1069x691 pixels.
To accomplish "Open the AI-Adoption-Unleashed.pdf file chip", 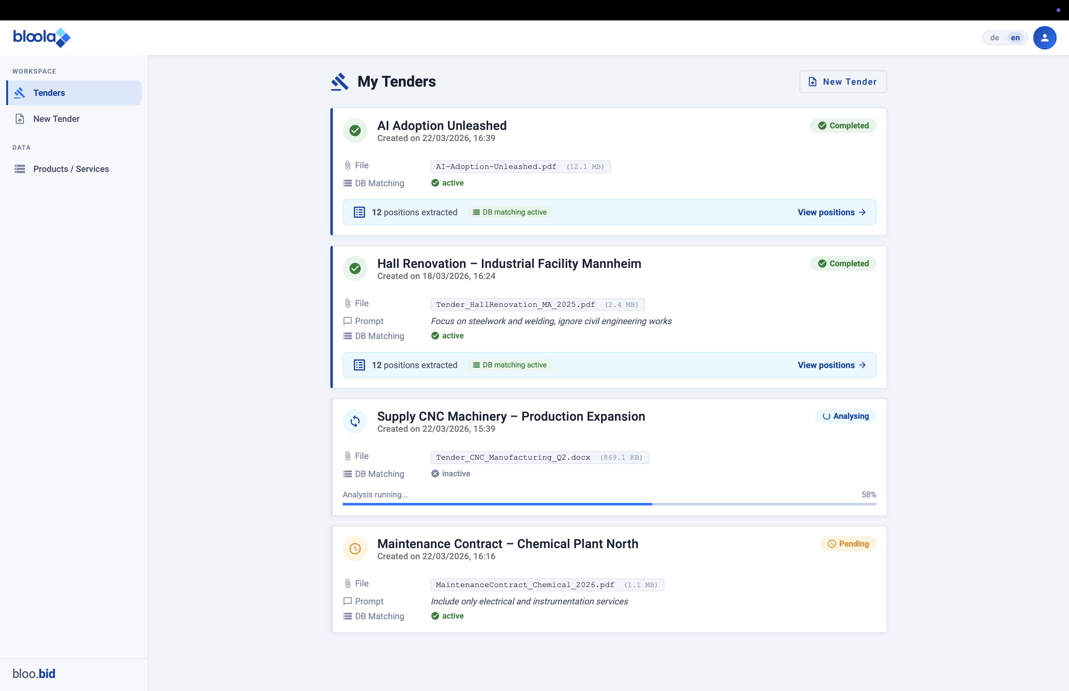I will point(520,166).
